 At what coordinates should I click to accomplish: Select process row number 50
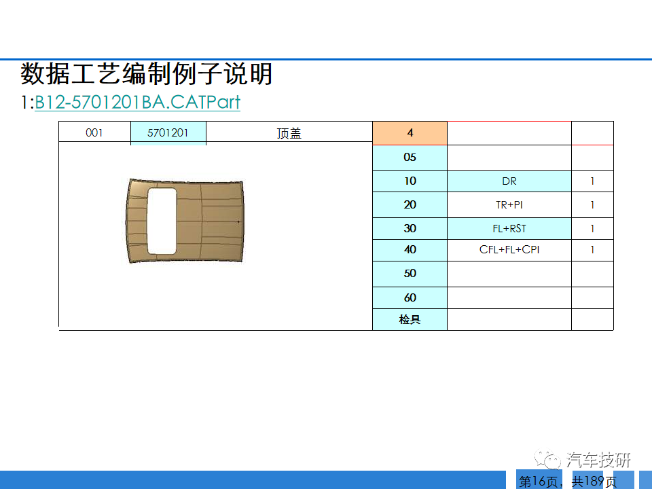pos(410,274)
